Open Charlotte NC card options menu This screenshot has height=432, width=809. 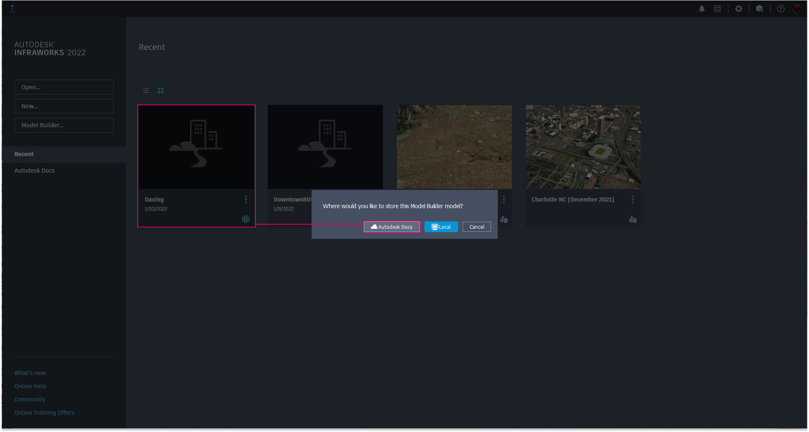tap(633, 199)
